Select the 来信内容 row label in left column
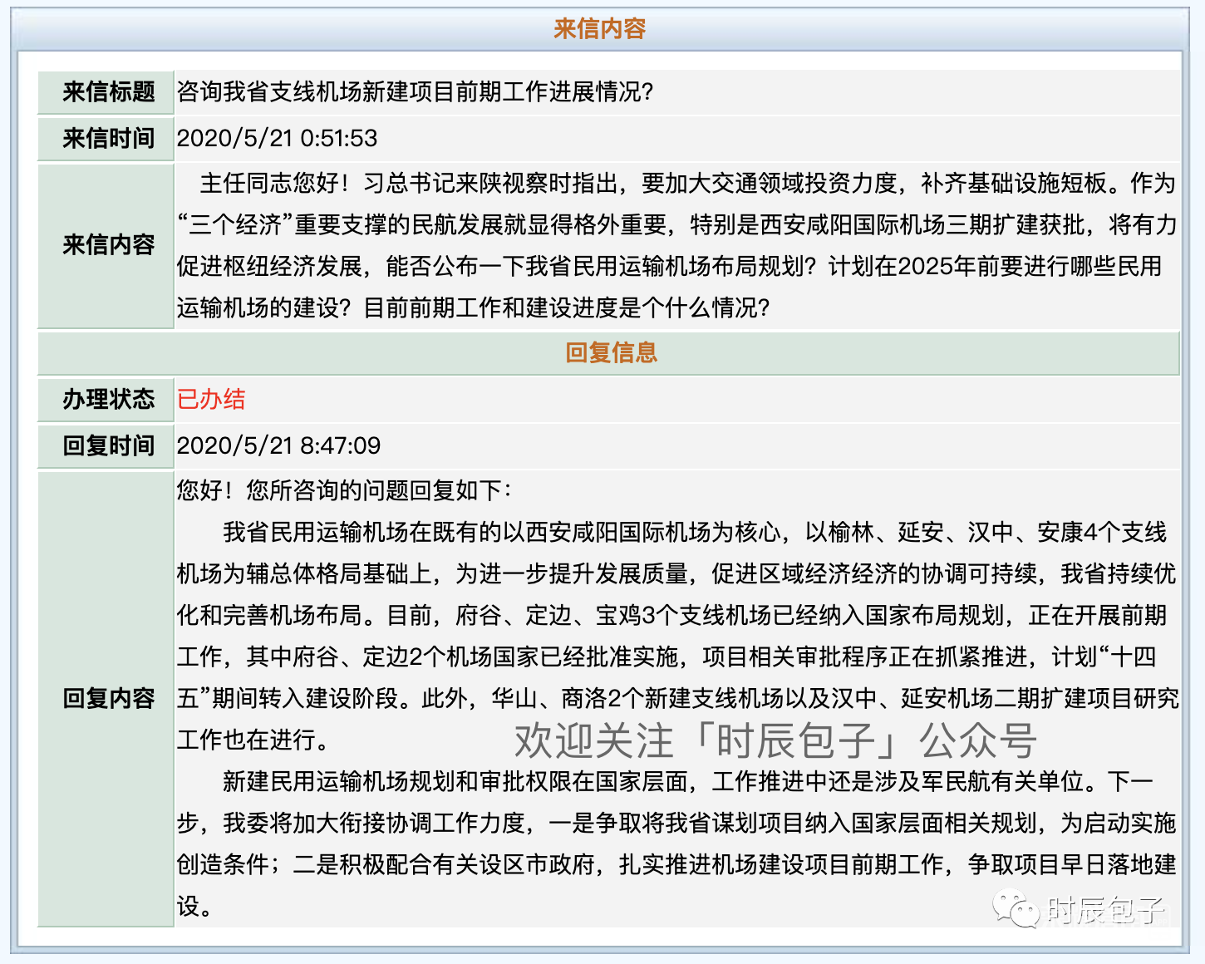1205x964 pixels. coord(108,245)
